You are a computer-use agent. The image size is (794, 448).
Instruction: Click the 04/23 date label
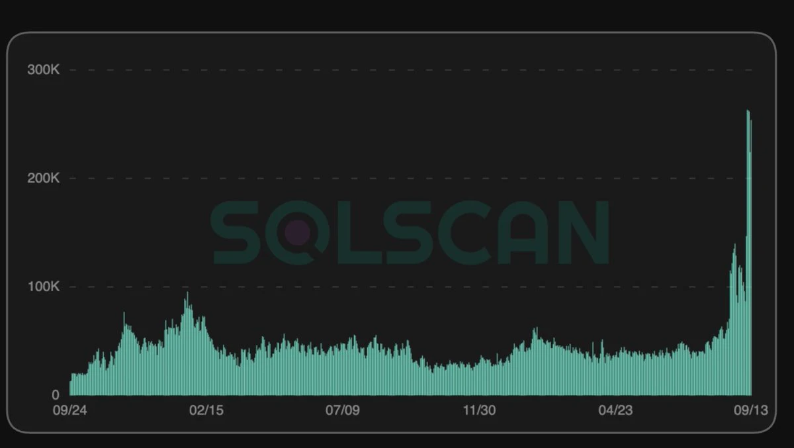pos(615,411)
